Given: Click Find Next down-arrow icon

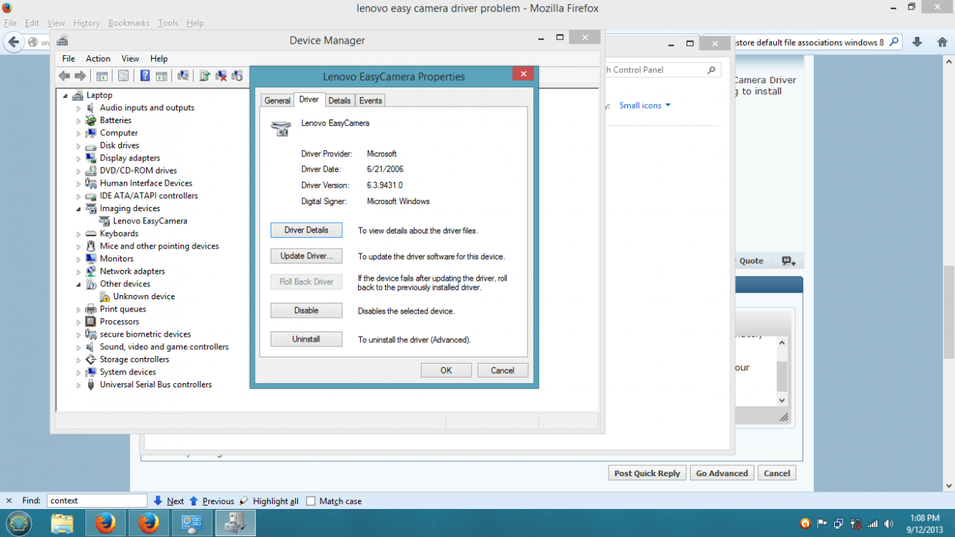Looking at the screenshot, I should click(x=158, y=501).
